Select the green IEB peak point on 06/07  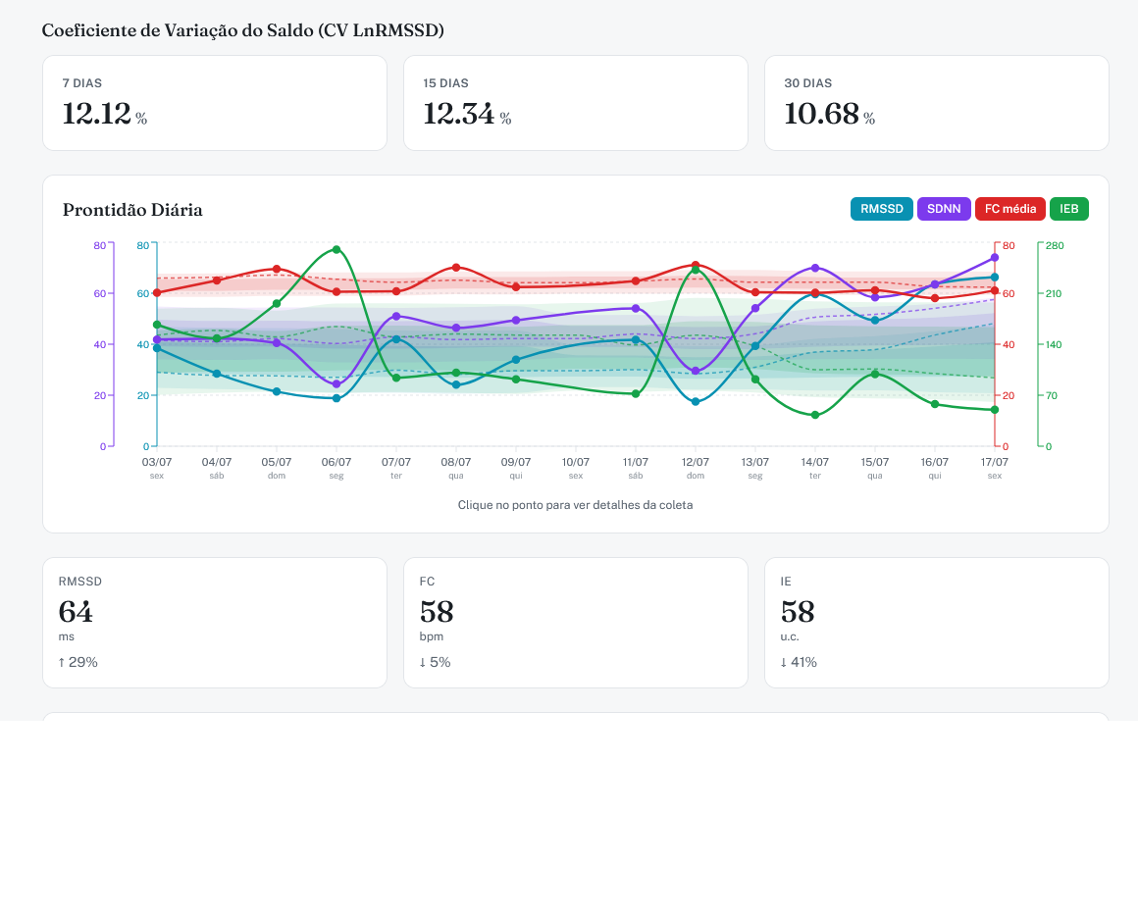[x=336, y=249]
